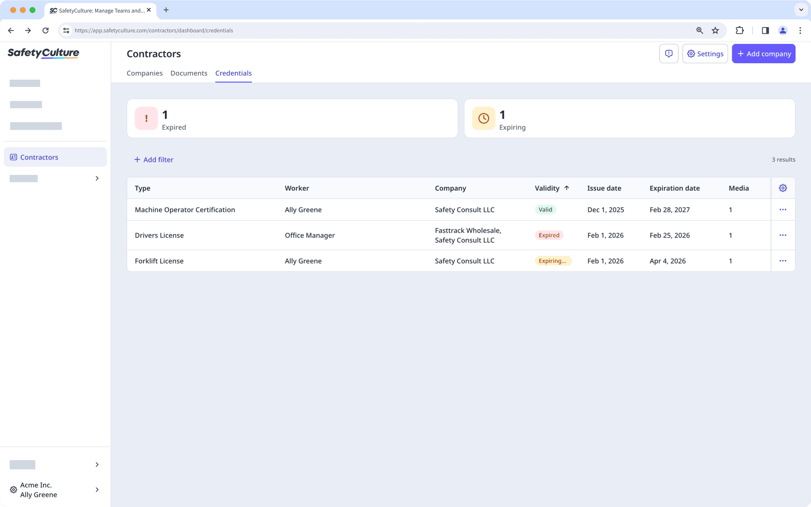Open the ellipsis menu for Forklift License row

(783, 261)
